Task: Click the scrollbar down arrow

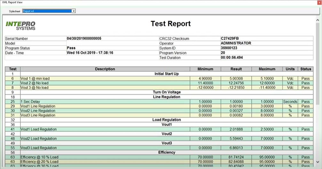Action: (x=317, y=162)
